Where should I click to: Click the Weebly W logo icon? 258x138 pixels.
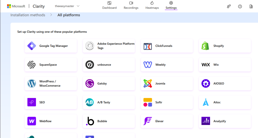point(148,65)
